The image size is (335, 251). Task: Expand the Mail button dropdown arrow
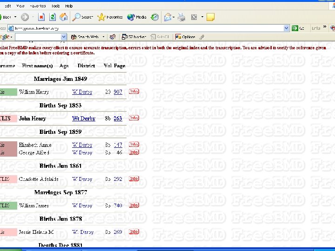[173, 17]
